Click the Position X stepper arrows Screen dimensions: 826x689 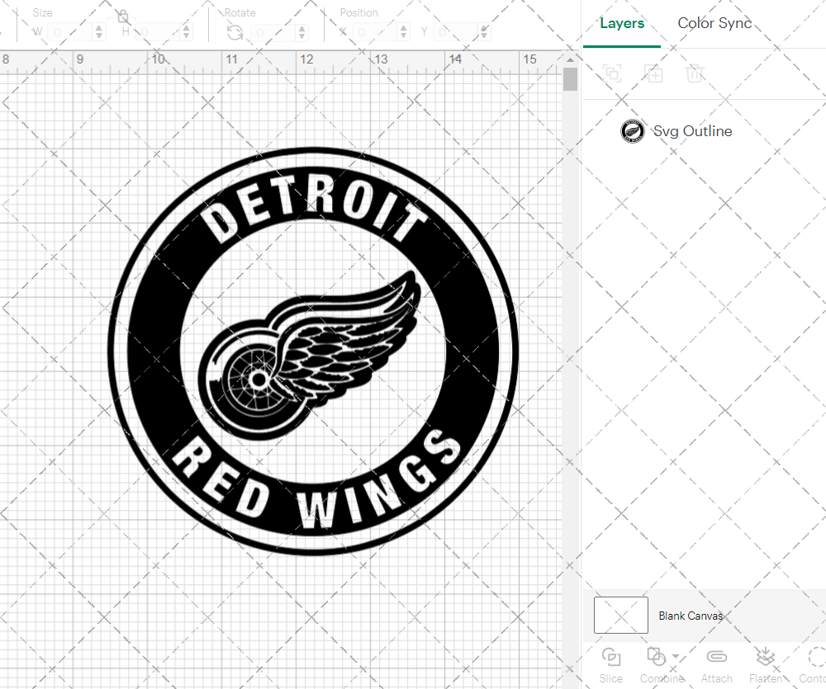coord(404,33)
